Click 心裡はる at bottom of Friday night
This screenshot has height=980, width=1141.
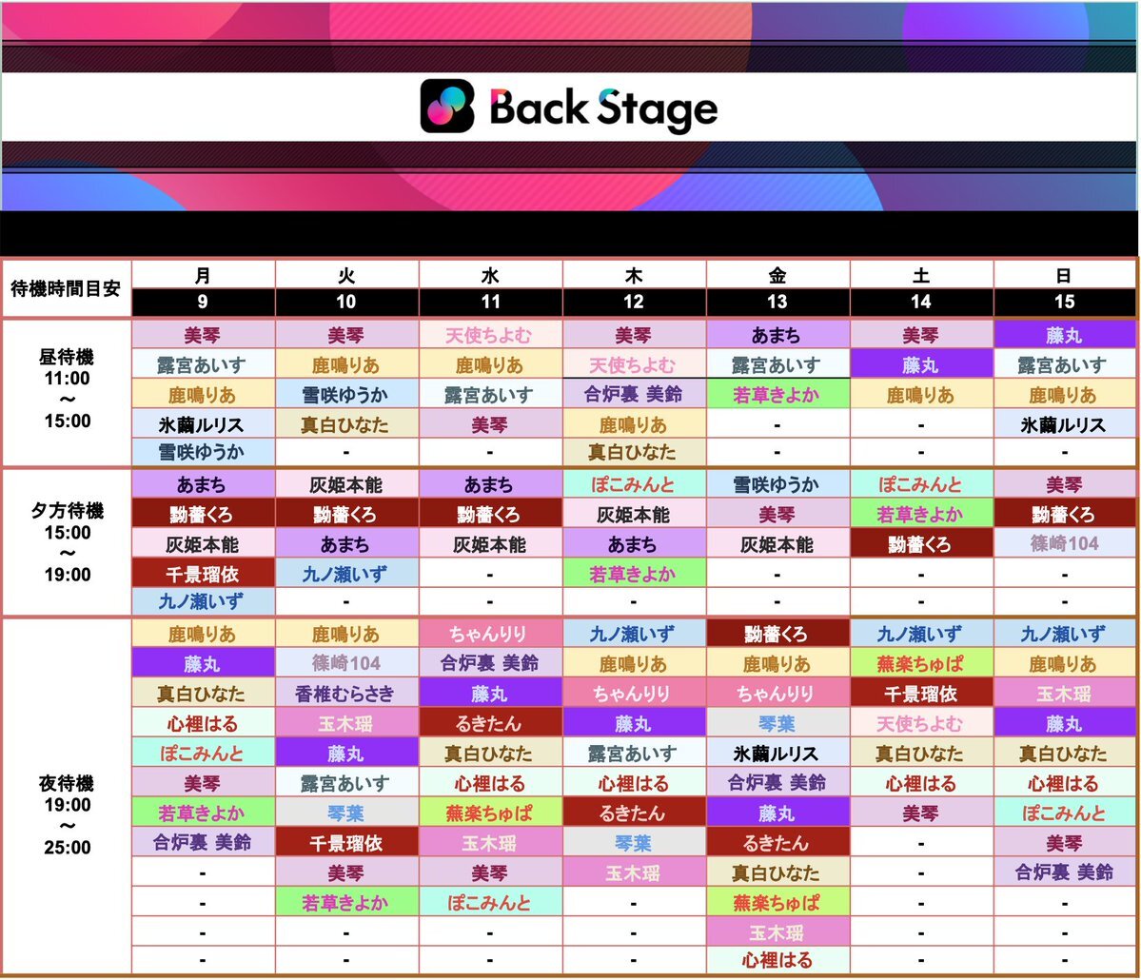777,960
